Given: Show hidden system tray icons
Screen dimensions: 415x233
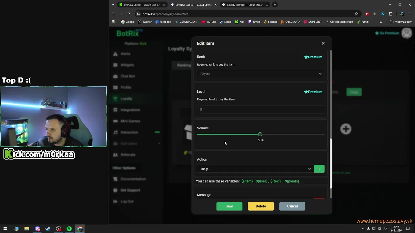Looking at the screenshot, I should click(x=363, y=229).
